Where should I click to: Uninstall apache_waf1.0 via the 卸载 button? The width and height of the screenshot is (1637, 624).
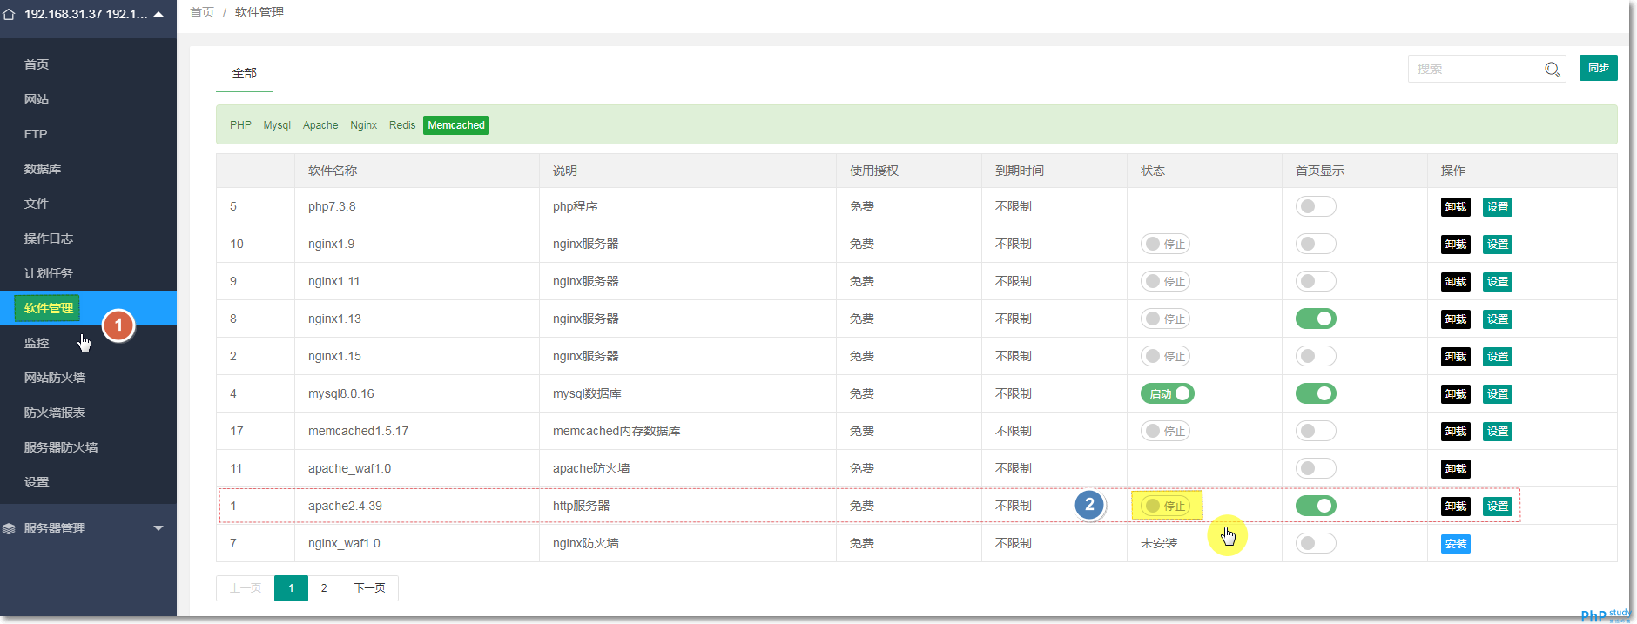[x=1455, y=469]
